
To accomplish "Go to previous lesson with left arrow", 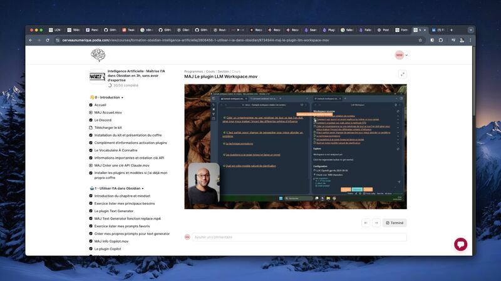I will [366, 223].
